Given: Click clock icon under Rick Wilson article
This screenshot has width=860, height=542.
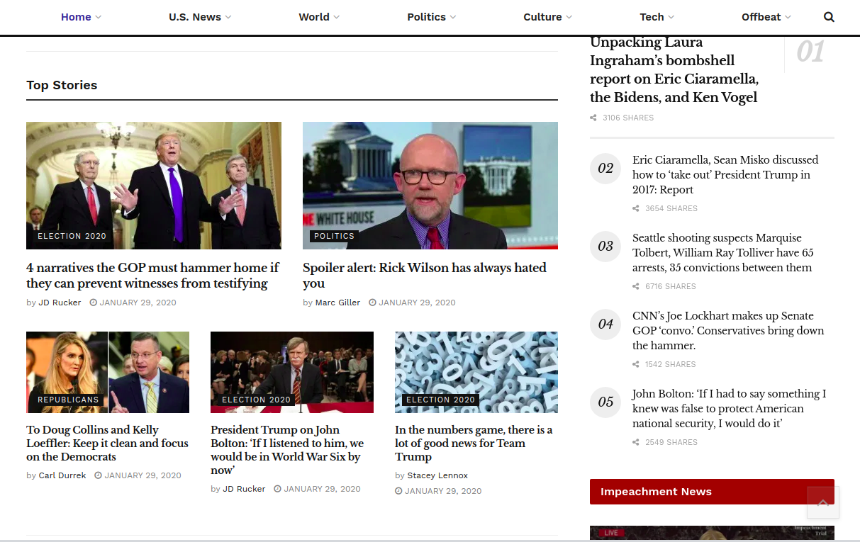Looking at the screenshot, I should (x=372, y=303).
